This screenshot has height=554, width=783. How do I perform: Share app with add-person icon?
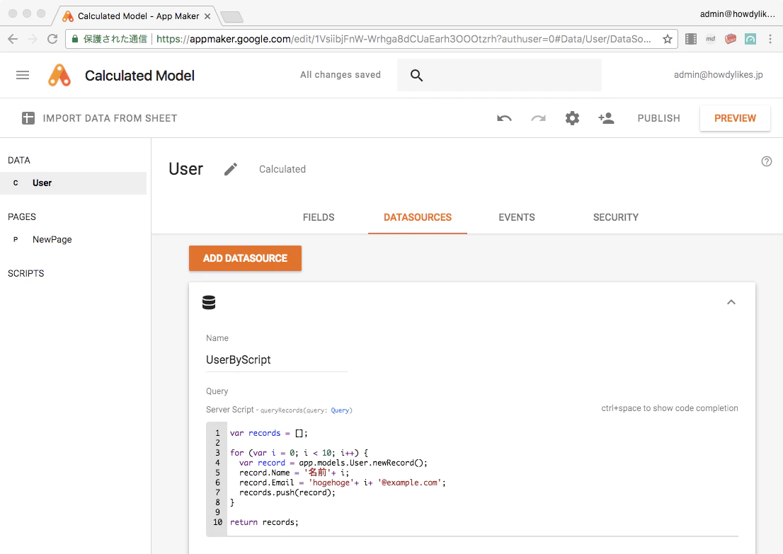606,118
